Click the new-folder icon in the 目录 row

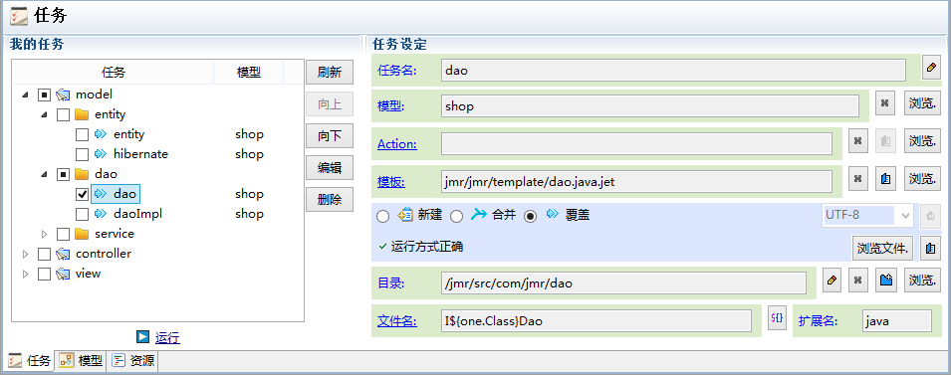[x=885, y=281]
